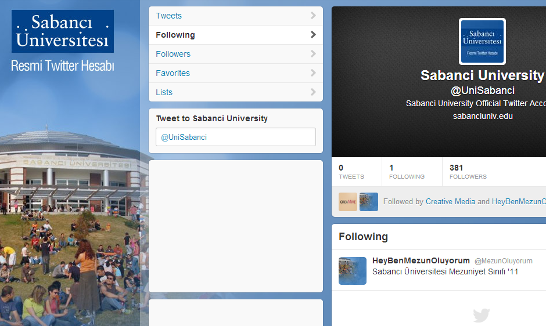Open HeyBenMezunOluyorum avatar in Following list
546x326 pixels.
(353, 271)
